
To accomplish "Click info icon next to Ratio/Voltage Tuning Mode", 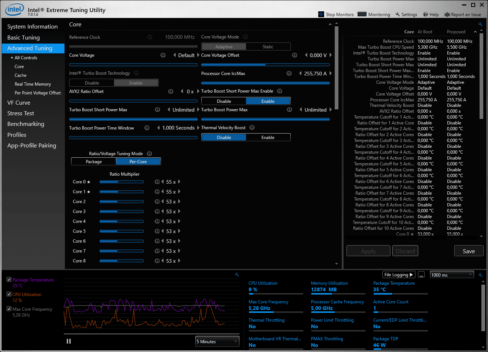I will [x=149, y=153].
